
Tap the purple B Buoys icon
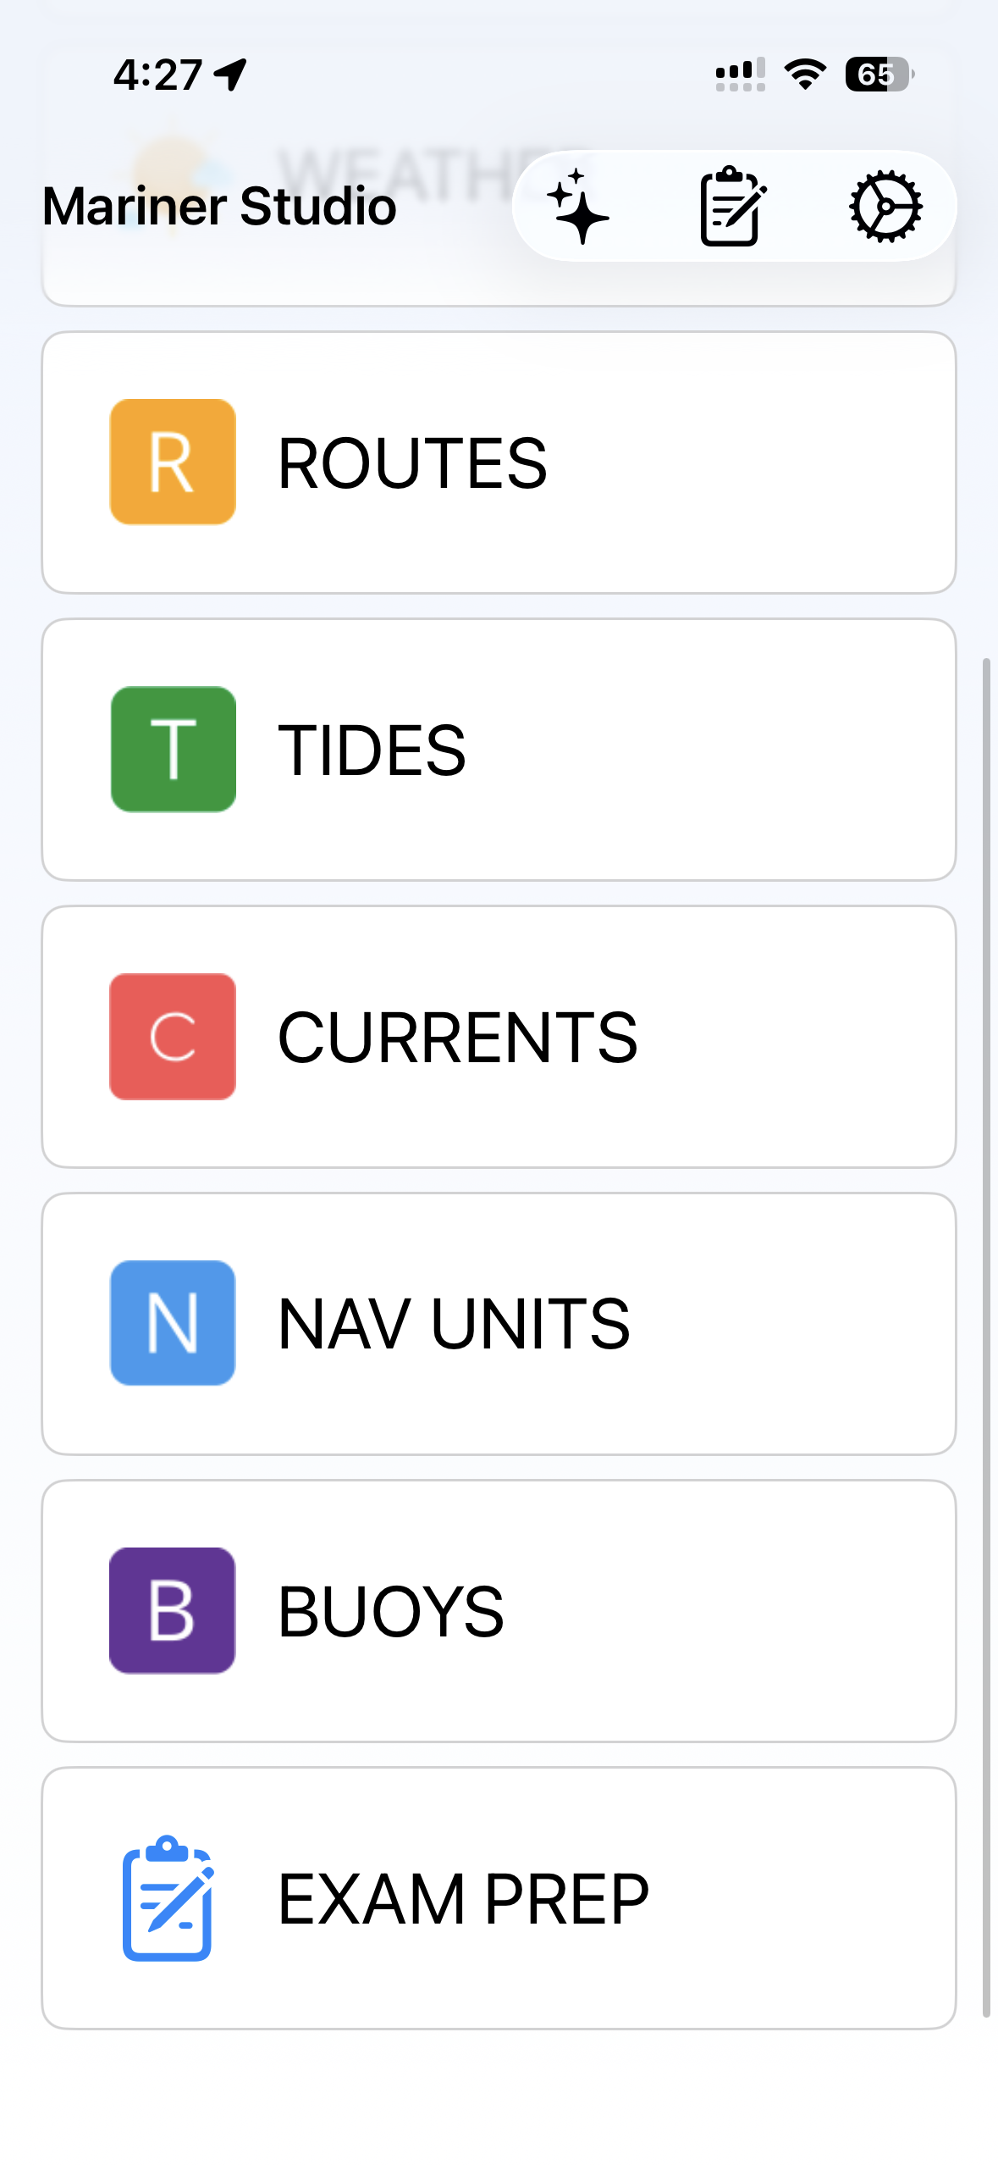click(173, 1610)
